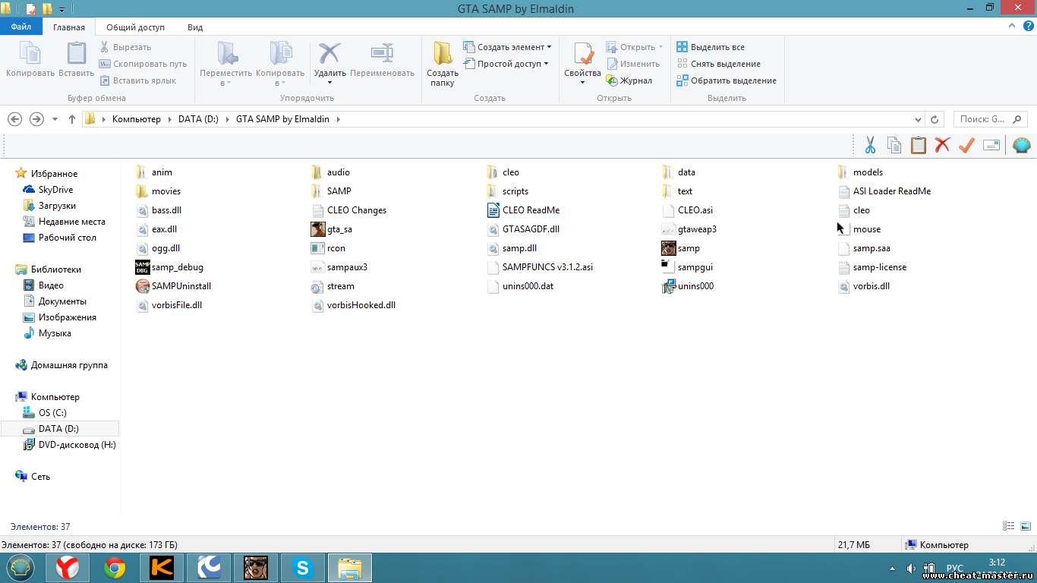Screen dimensions: 1037x583
Task: Click the clipboard paste icon in the toolbar
Action: point(918,145)
